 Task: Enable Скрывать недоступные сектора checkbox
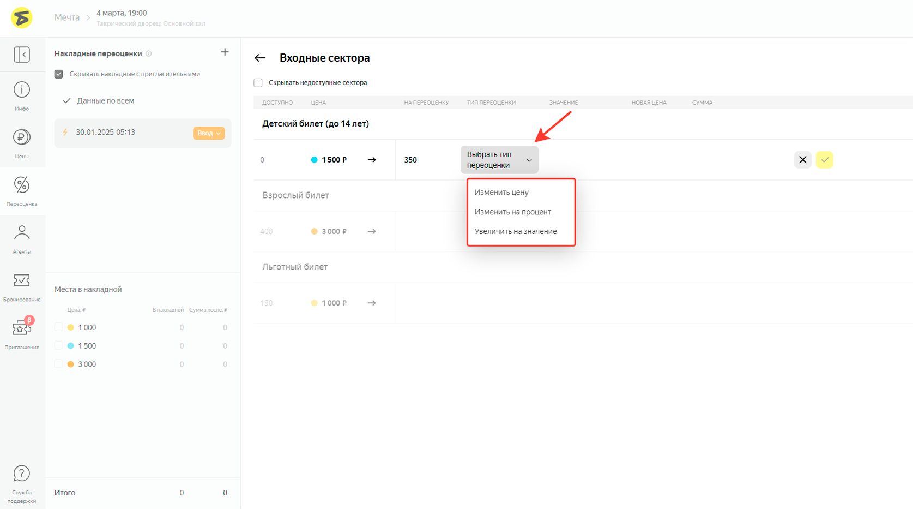coord(258,83)
